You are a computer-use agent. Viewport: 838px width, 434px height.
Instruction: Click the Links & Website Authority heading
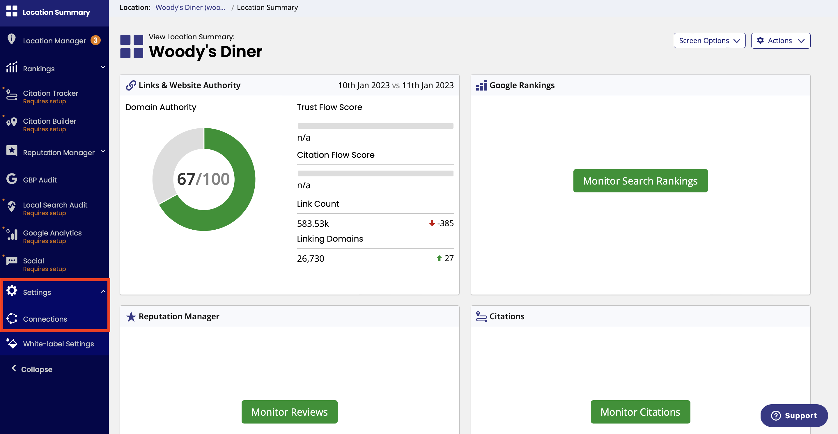tap(189, 85)
